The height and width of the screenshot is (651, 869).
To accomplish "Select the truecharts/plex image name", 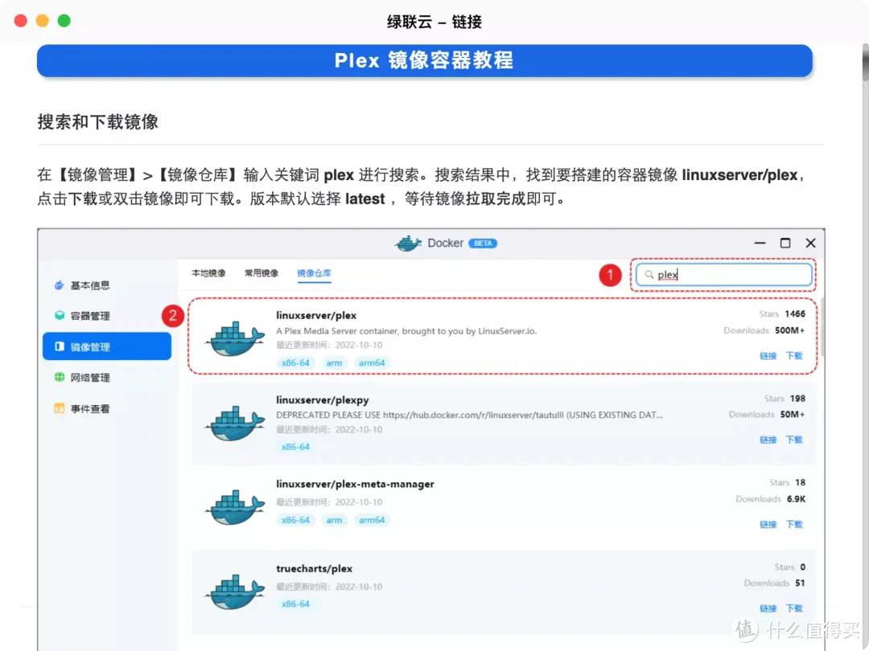I will pyautogui.click(x=315, y=568).
